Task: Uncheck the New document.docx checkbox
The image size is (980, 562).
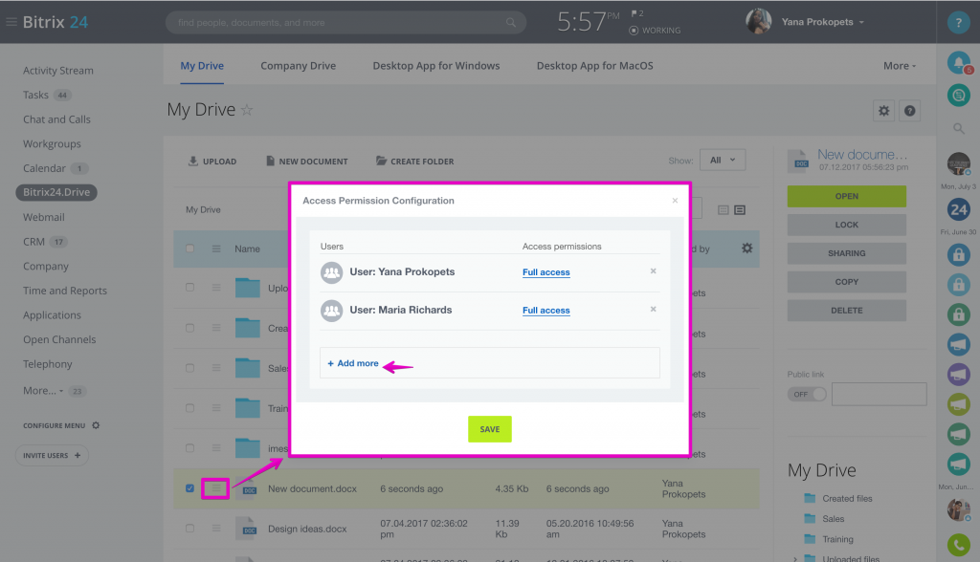Action: [190, 488]
